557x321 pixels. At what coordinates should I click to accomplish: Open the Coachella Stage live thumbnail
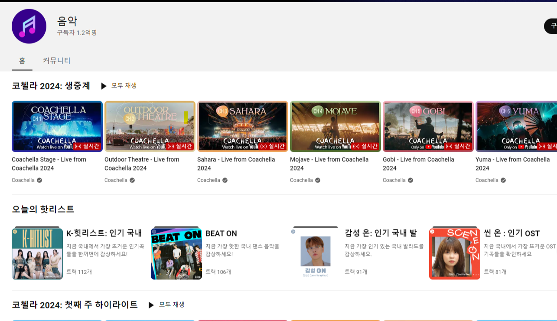click(x=57, y=126)
